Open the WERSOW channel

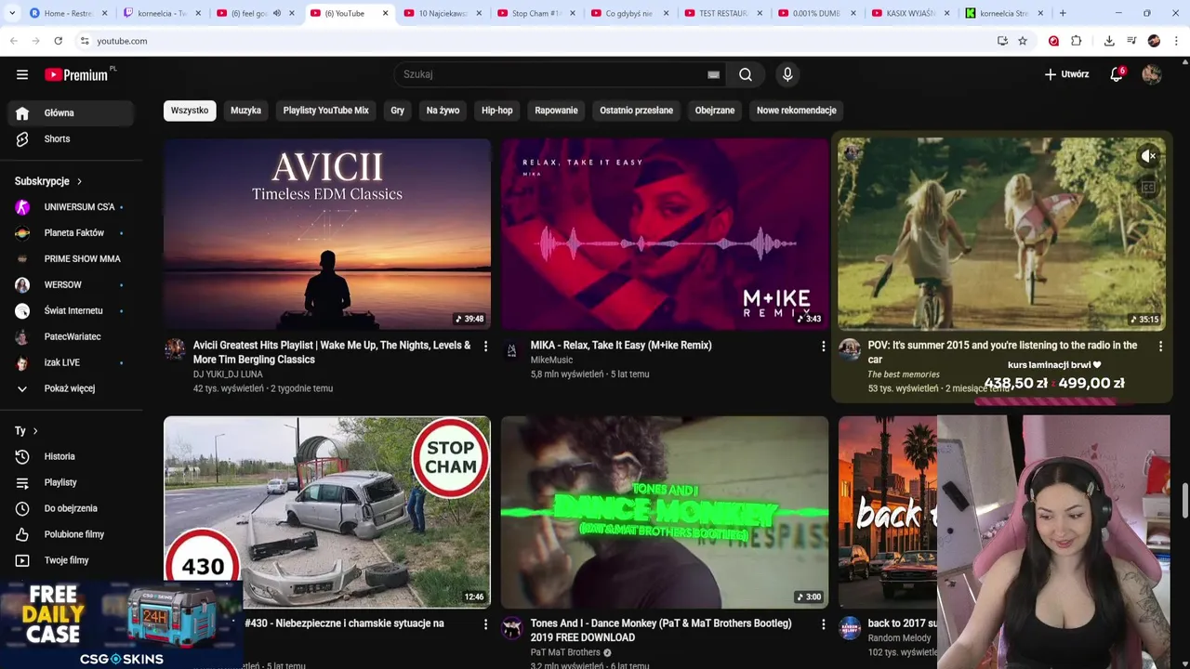(73, 284)
